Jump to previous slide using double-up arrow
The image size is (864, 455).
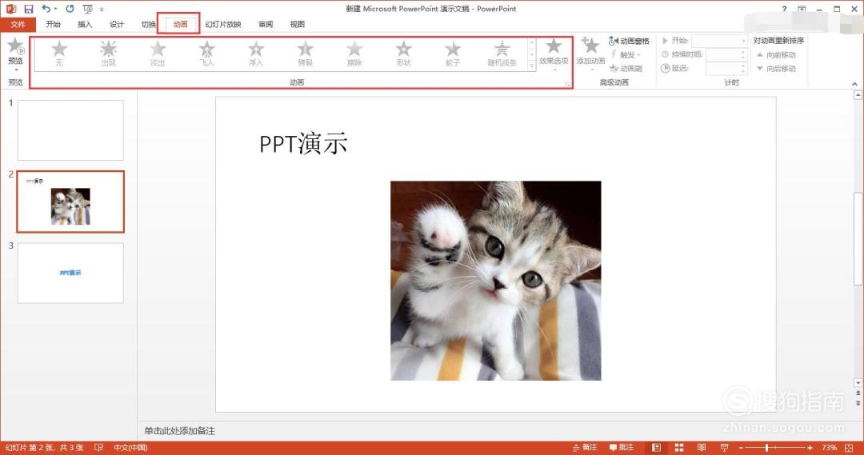pyautogui.click(x=858, y=393)
